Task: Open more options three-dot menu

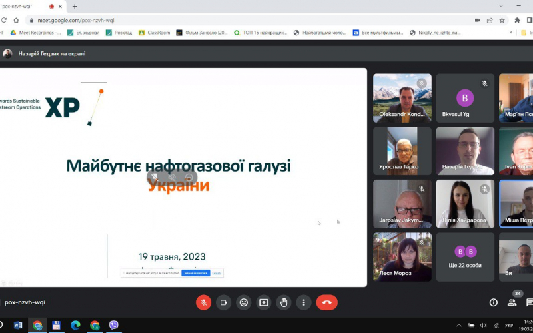Action: point(304,302)
